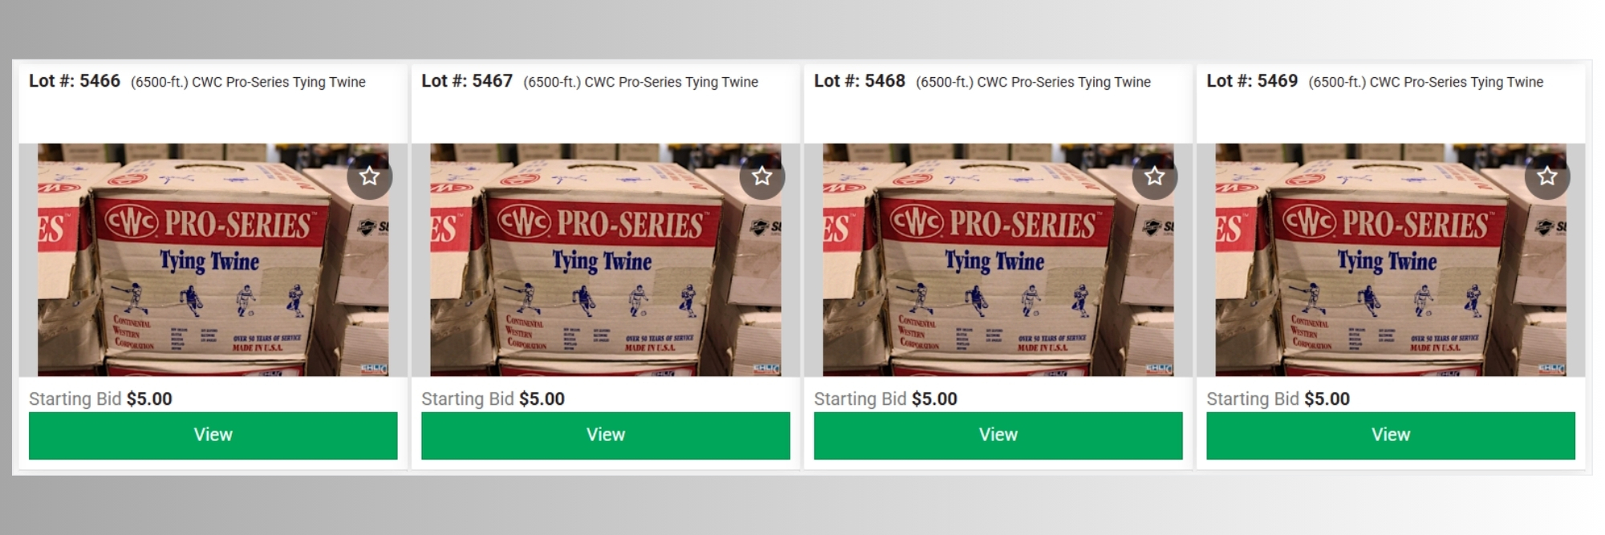This screenshot has height=535, width=1605.
Task: Favorite Lot 5468 with the star icon
Action: pyautogui.click(x=1154, y=176)
